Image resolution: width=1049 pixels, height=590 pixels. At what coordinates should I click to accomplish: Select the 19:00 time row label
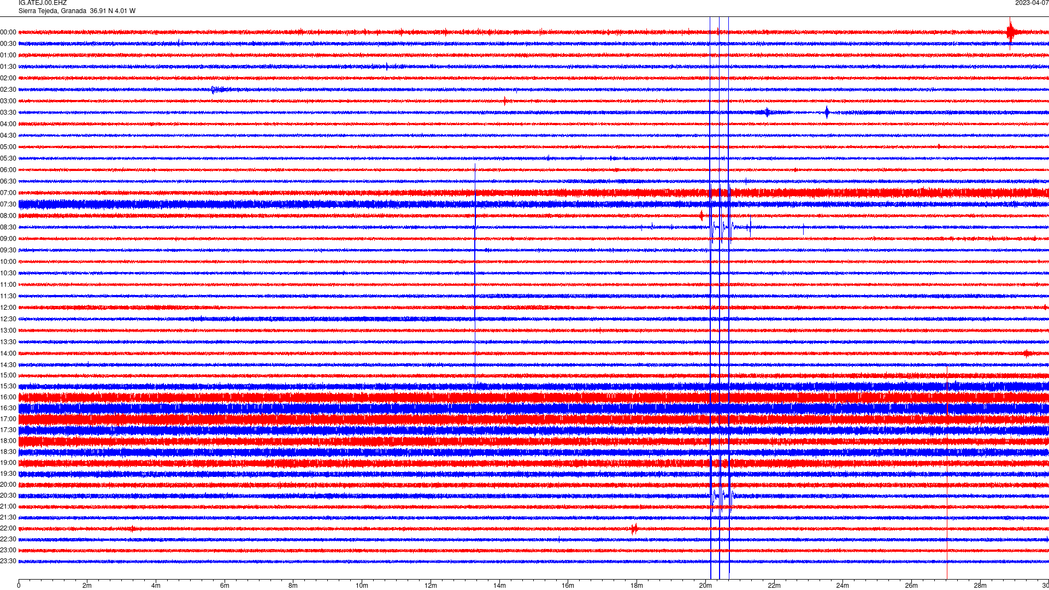click(8, 463)
